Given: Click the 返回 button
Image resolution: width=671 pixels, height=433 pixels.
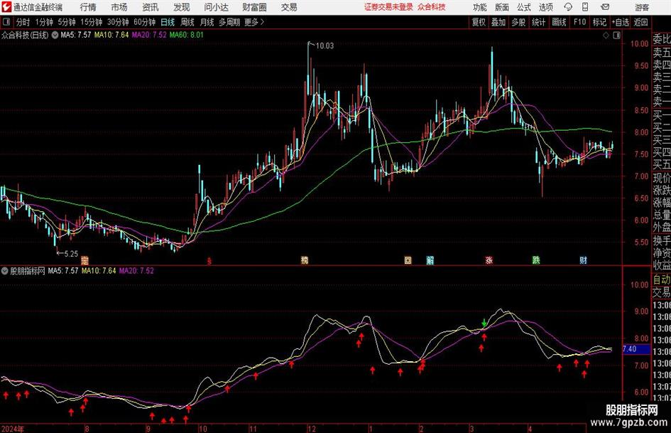Looking at the screenshot, I should pos(640,22).
